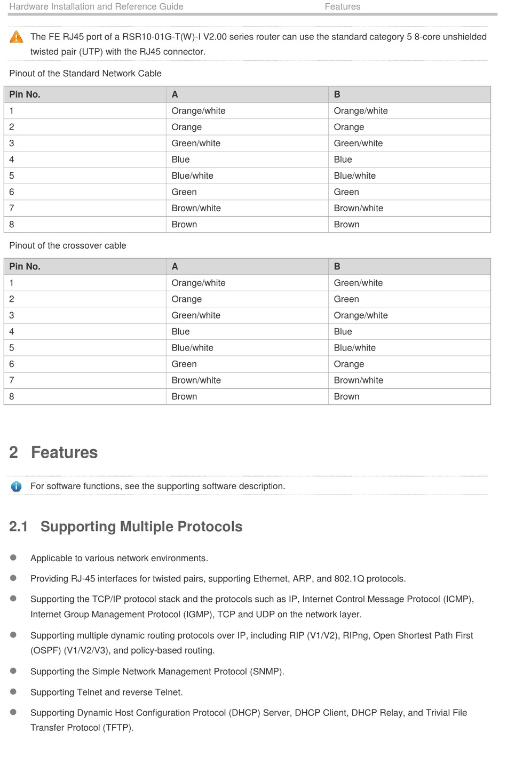This screenshot has width=507, height=757.
Task: Click the orange warning triangle icon
Action: [17, 37]
